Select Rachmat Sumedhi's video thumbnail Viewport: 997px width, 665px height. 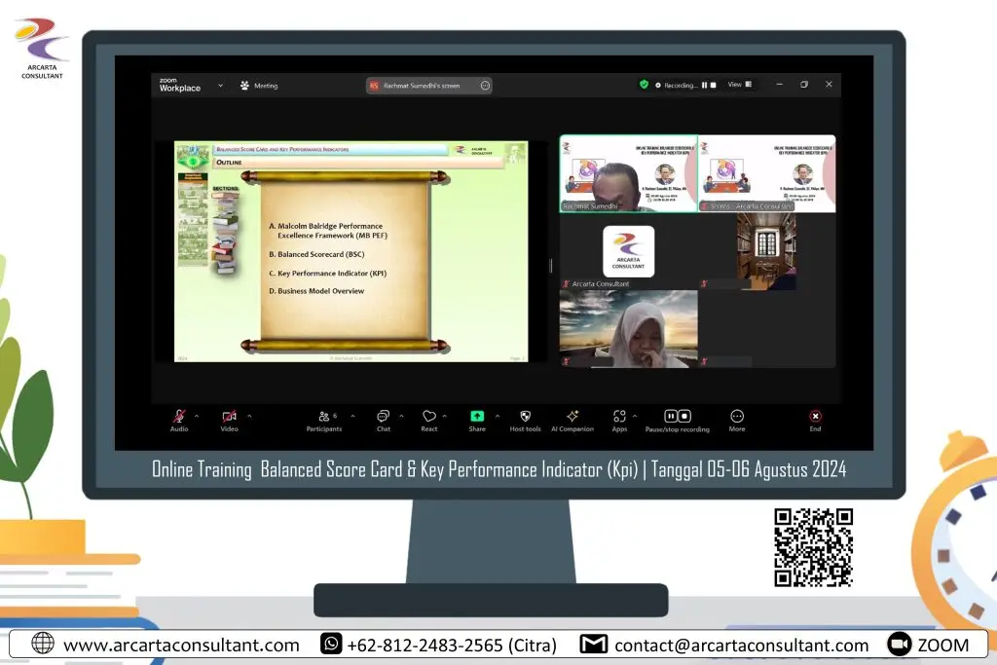(x=628, y=173)
